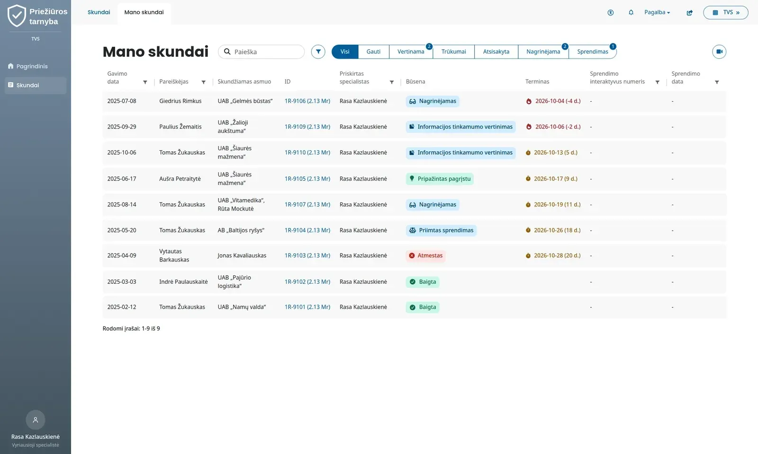Select Skundai in the sidebar
Viewport: 758px width, 454px height.
click(36, 85)
